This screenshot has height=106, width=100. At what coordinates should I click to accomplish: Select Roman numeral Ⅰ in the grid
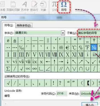(8, 54)
